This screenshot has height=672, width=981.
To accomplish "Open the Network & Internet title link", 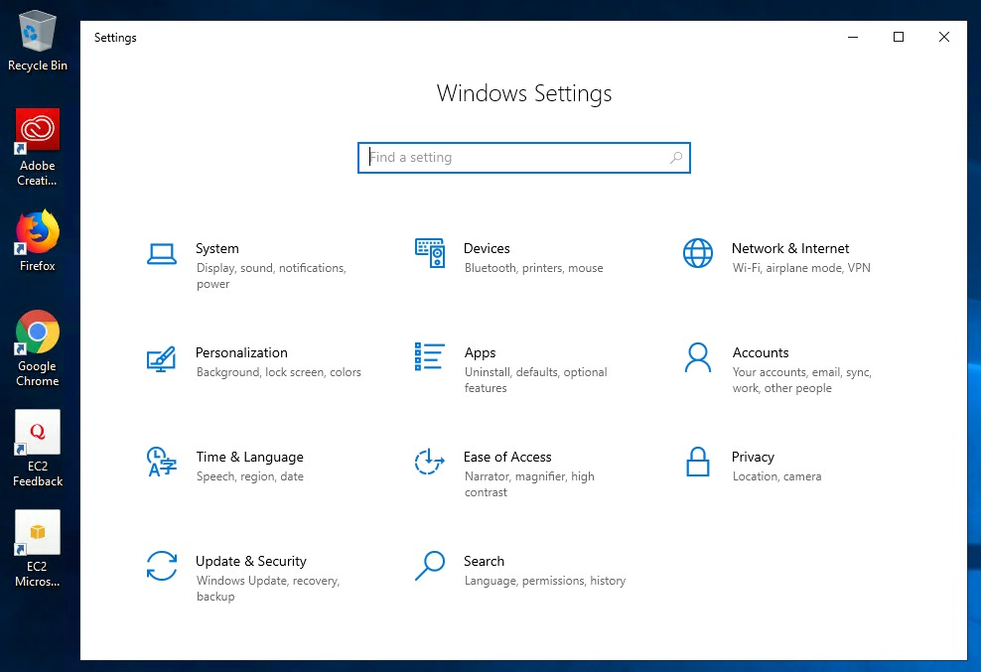I will point(790,248).
